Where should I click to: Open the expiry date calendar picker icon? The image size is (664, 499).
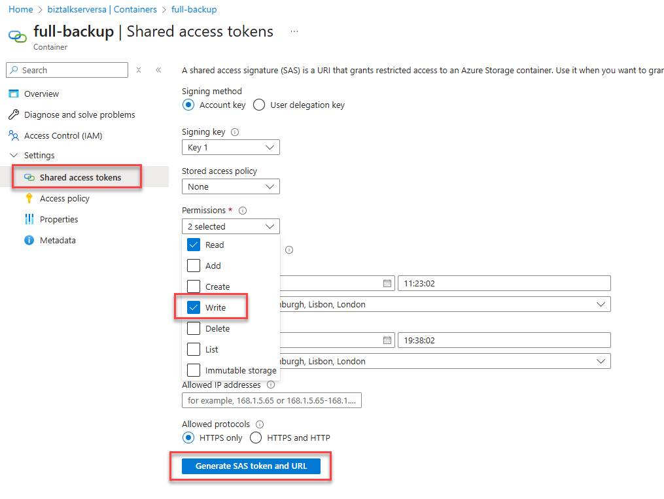(387, 340)
